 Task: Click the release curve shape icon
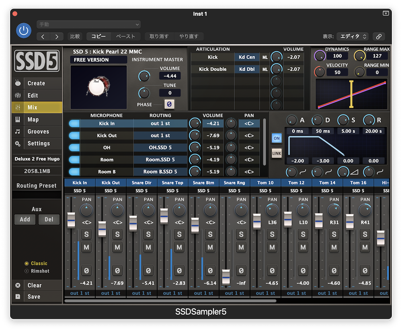click(x=380, y=172)
